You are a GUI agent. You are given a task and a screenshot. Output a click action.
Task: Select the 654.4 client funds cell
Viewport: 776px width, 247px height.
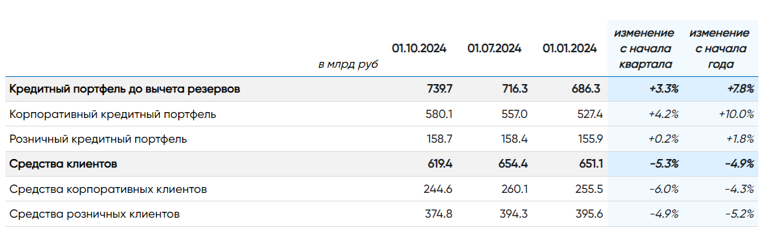point(513,164)
